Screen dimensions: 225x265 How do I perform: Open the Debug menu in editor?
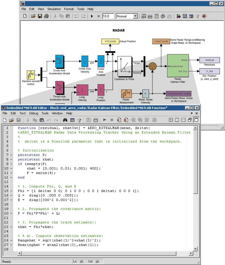point(34,113)
